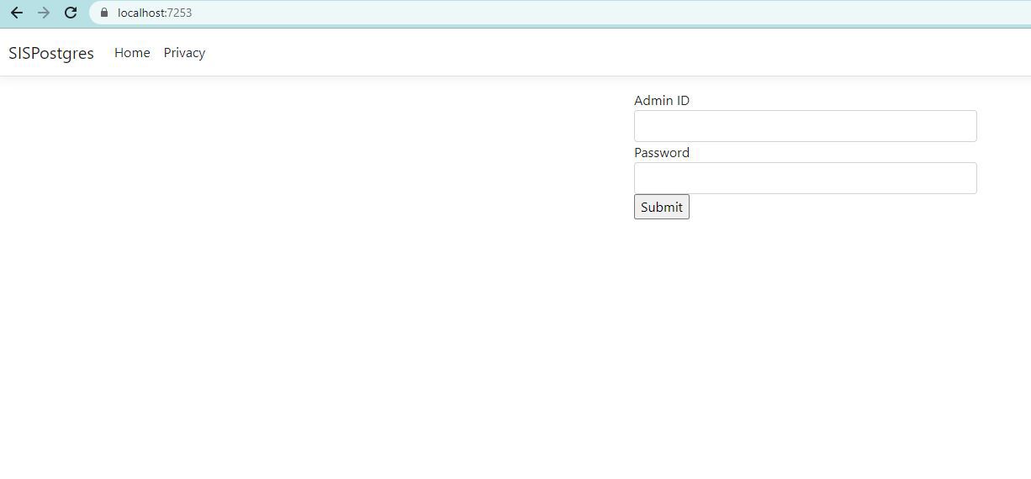This screenshot has height=479, width=1031.
Task: Click the browser back arrow
Action: pyautogui.click(x=17, y=13)
